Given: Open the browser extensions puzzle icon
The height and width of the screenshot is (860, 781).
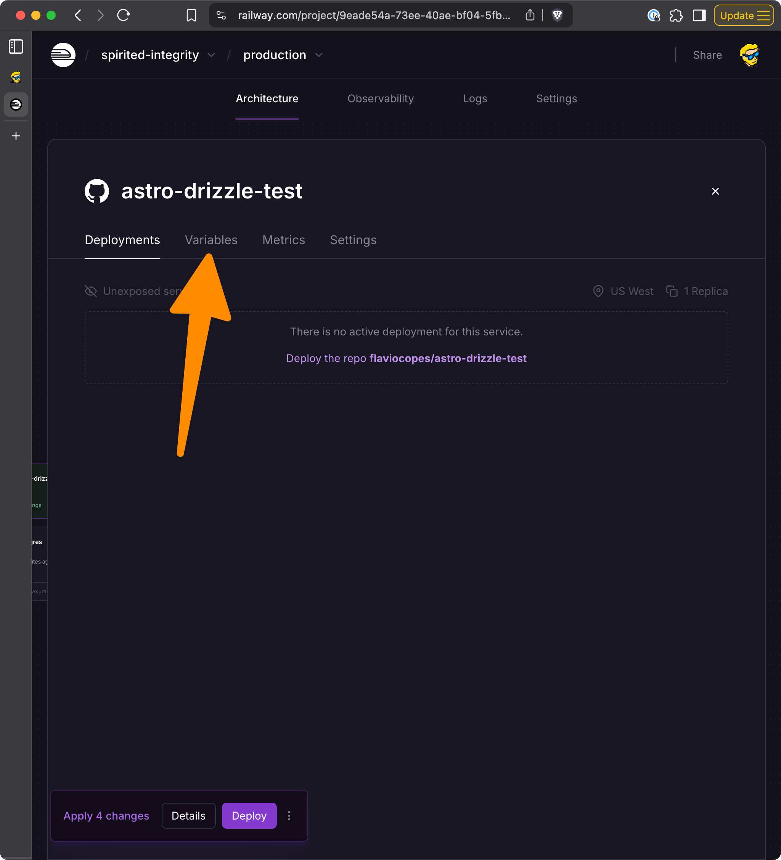Looking at the screenshot, I should tap(676, 16).
